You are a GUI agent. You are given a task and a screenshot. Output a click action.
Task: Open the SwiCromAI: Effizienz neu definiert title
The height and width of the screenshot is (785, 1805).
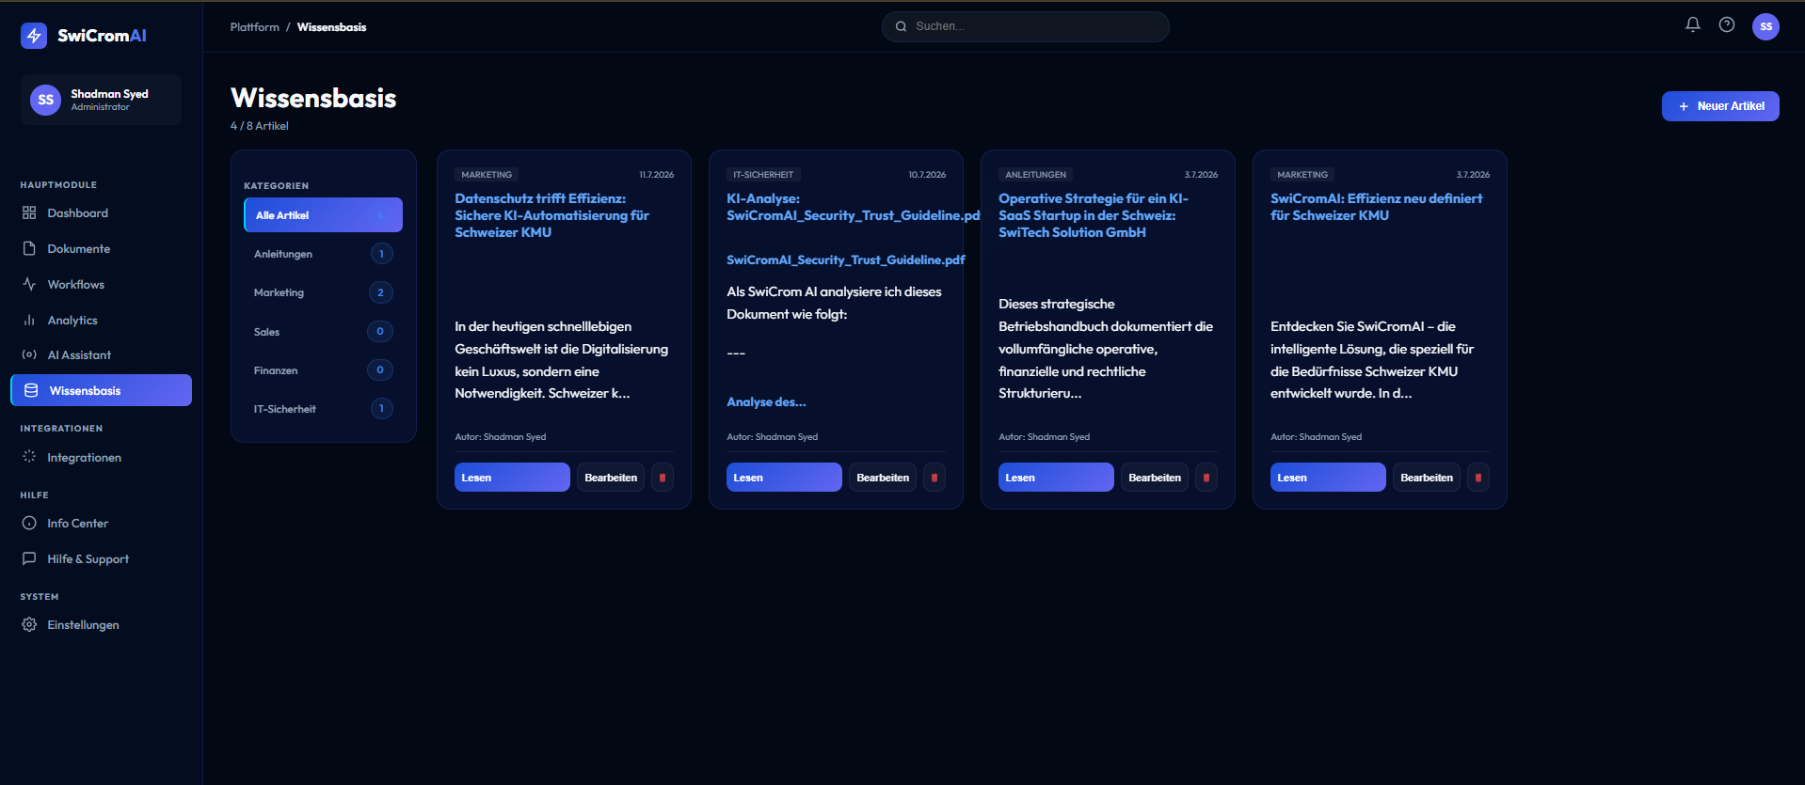pyautogui.click(x=1377, y=207)
